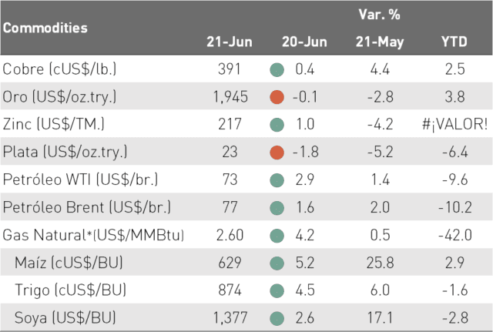Select the 21-May column header

[380, 42]
